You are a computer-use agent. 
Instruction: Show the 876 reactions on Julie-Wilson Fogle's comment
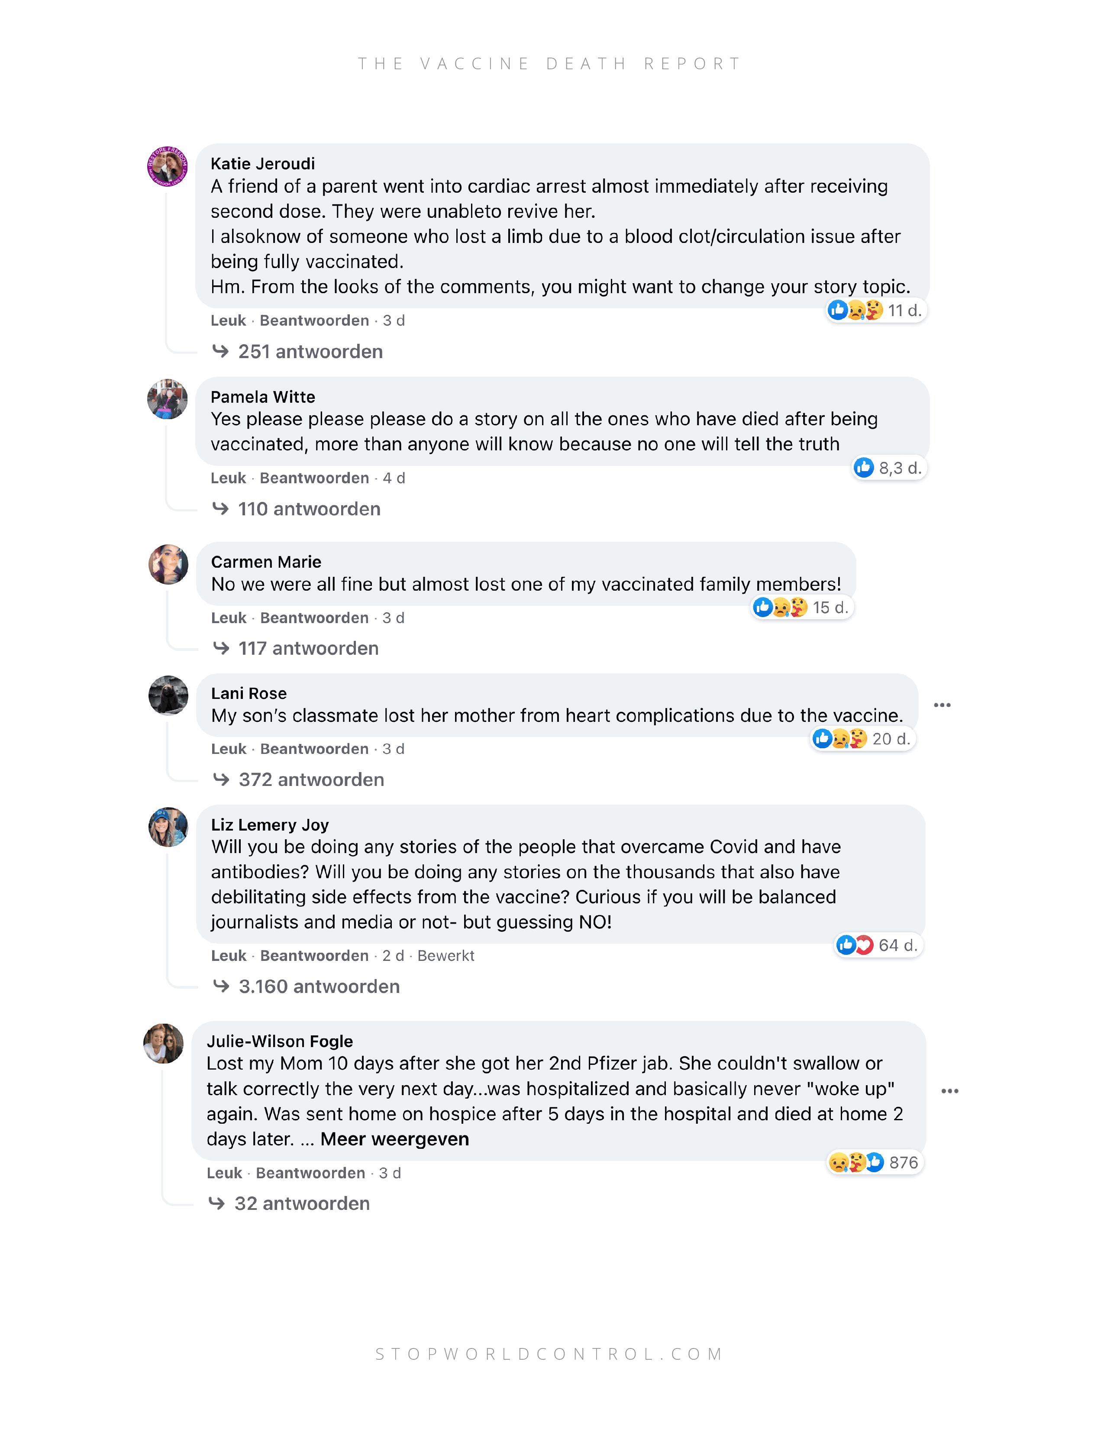875,1162
